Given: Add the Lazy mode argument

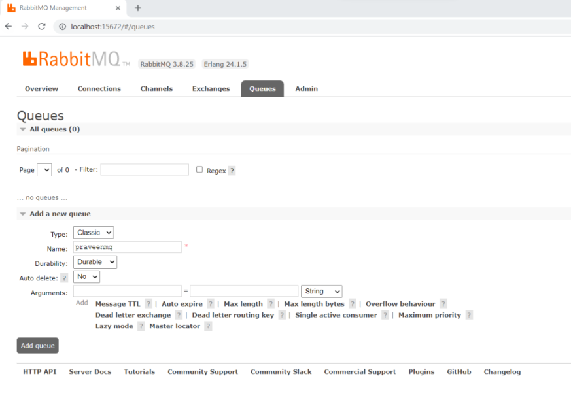Looking at the screenshot, I should [114, 326].
